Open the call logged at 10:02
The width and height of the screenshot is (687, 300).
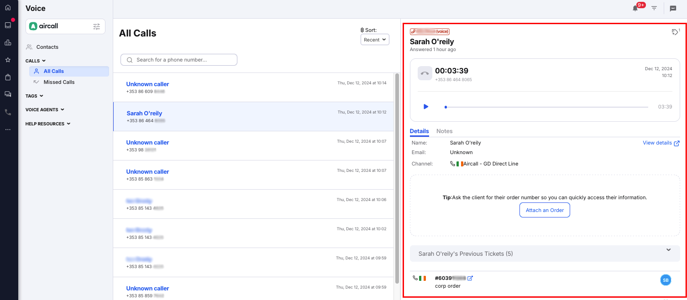(253, 233)
